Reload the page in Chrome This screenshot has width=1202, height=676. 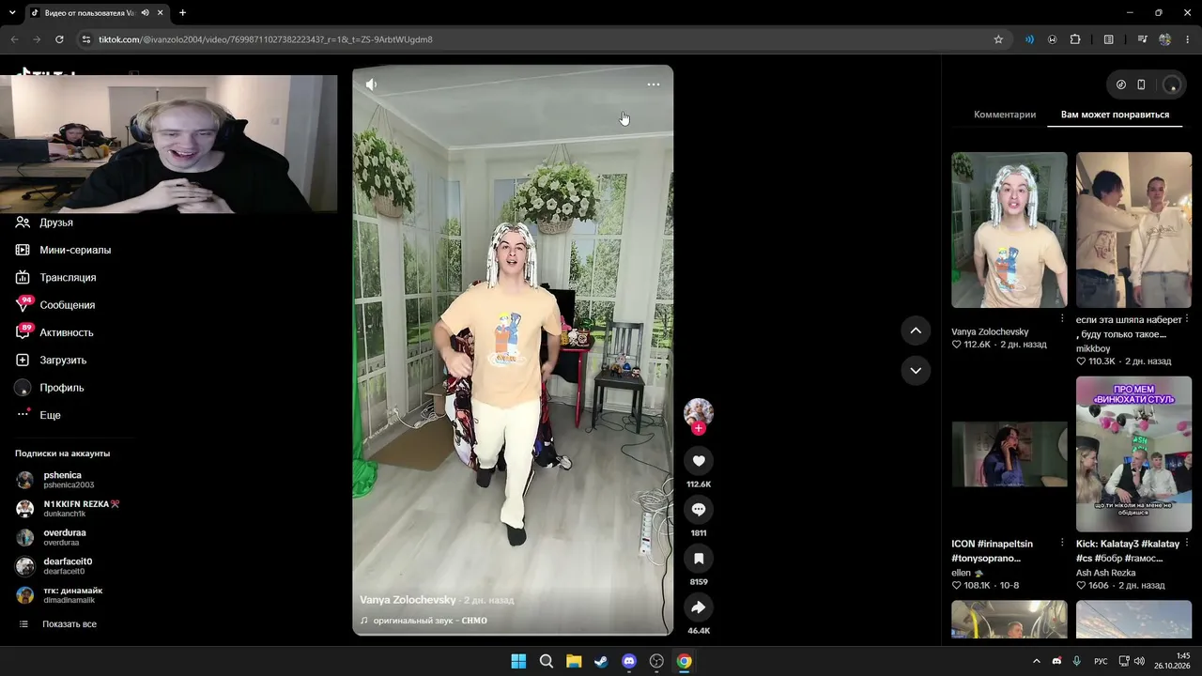(x=59, y=39)
